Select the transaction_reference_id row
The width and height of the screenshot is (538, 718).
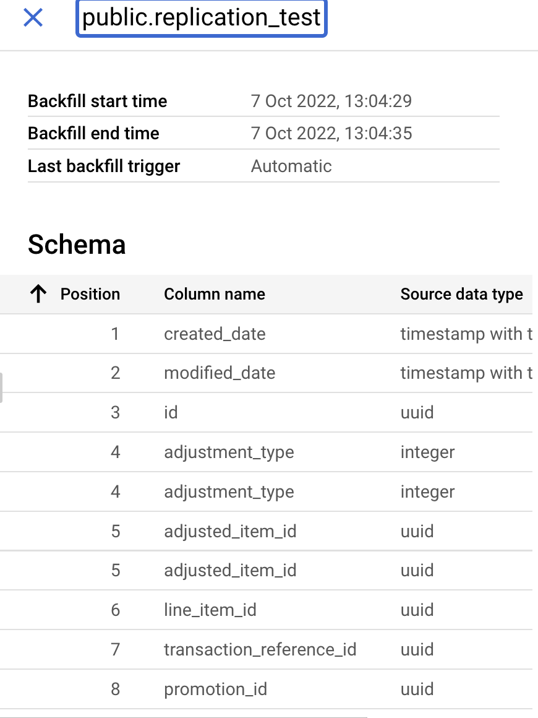pos(260,650)
